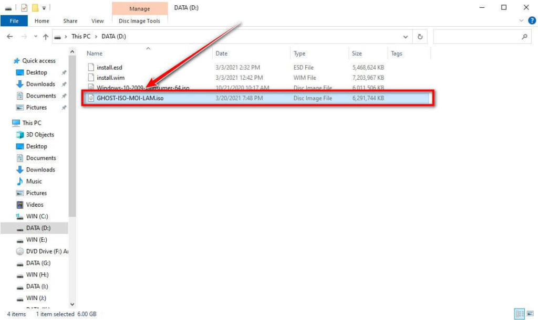
Task: Click the Up one level arrow
Action: 46,37
